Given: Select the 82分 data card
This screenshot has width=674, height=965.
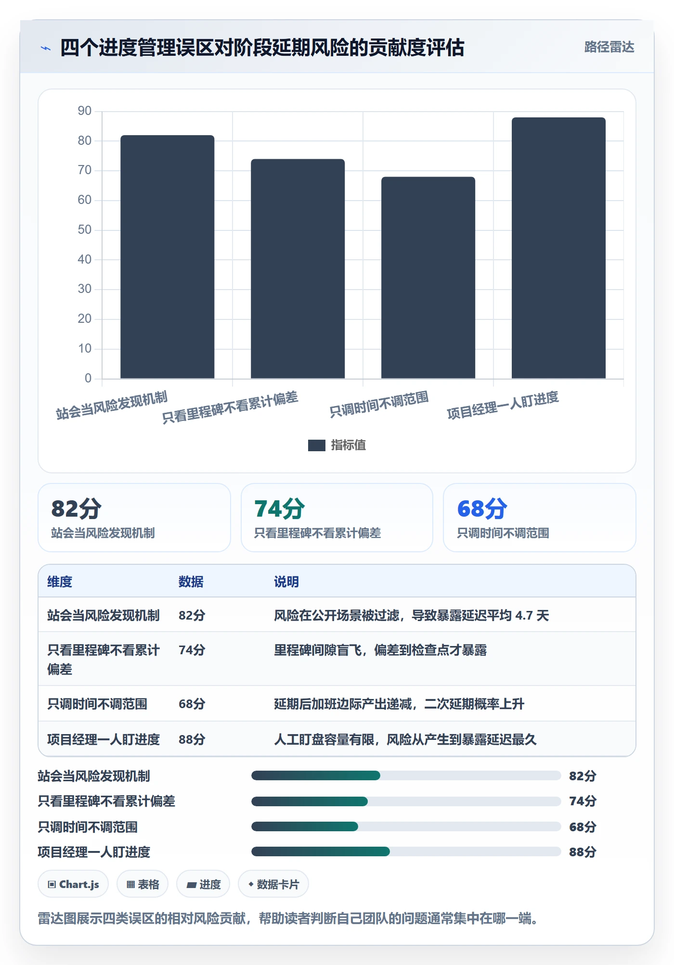Looking at the screenshot, I should point(134,518).
